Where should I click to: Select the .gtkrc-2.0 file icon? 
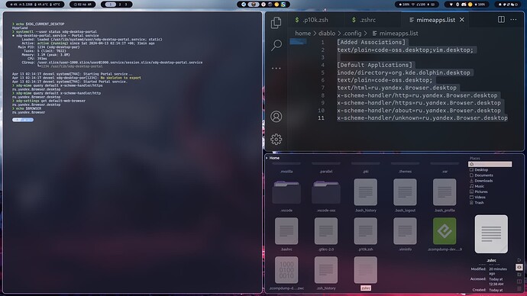pyautogui.click(x=326, y=231)
